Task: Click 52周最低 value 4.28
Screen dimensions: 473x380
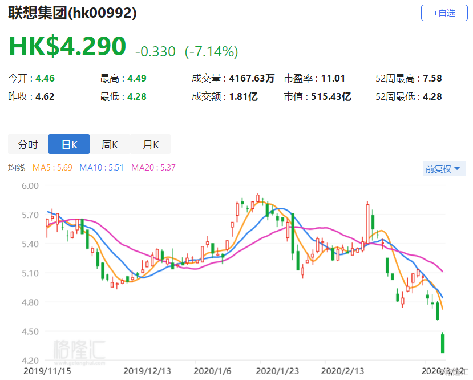Action: pos(432,96)
